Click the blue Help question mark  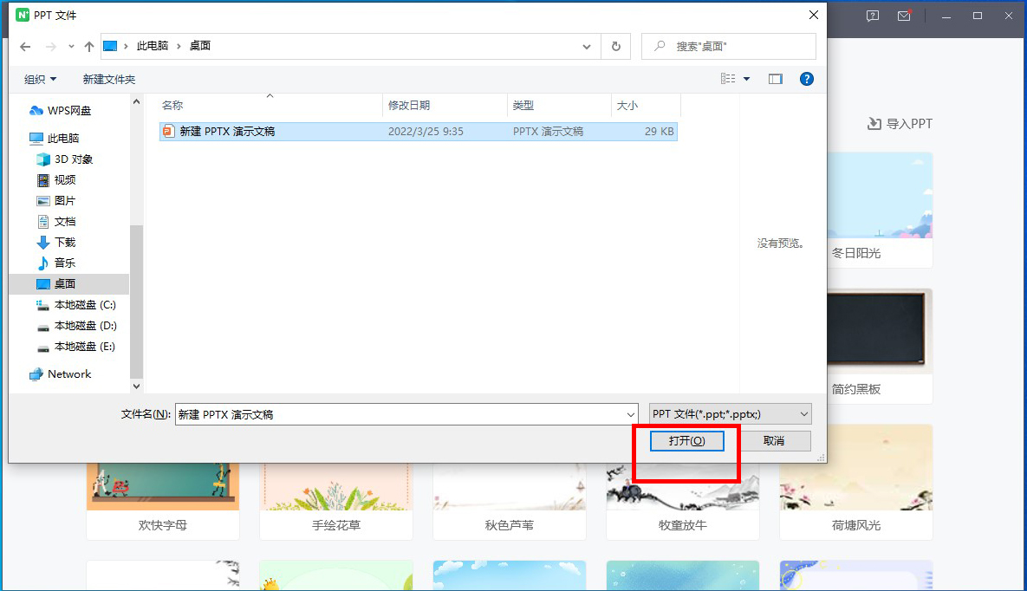tap(806, 78)
